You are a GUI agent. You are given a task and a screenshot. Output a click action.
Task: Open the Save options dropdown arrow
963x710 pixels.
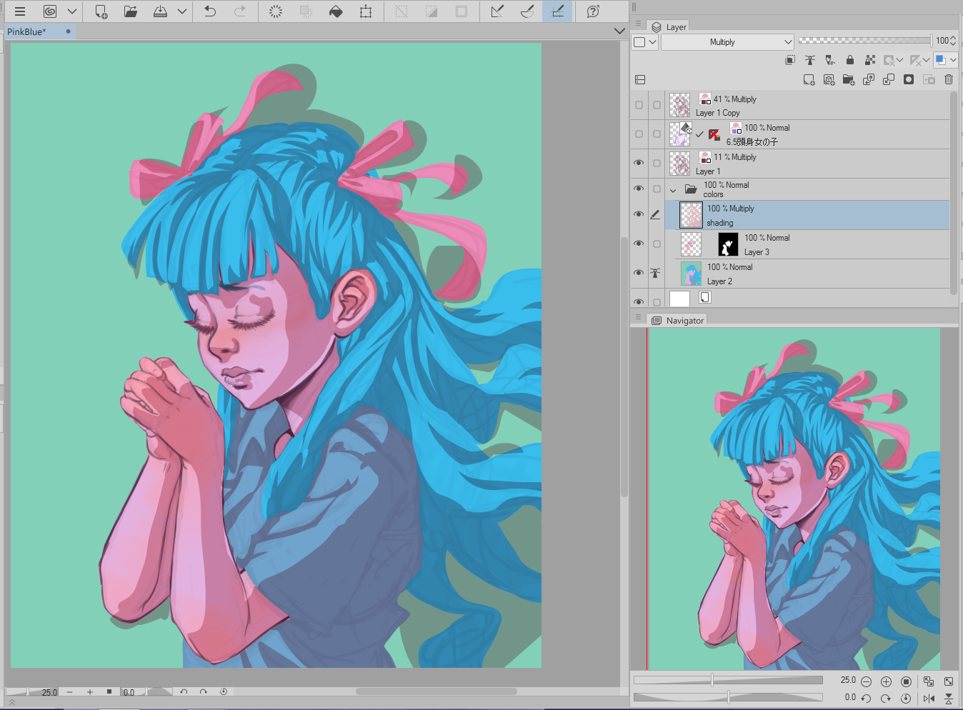point(182,11)
